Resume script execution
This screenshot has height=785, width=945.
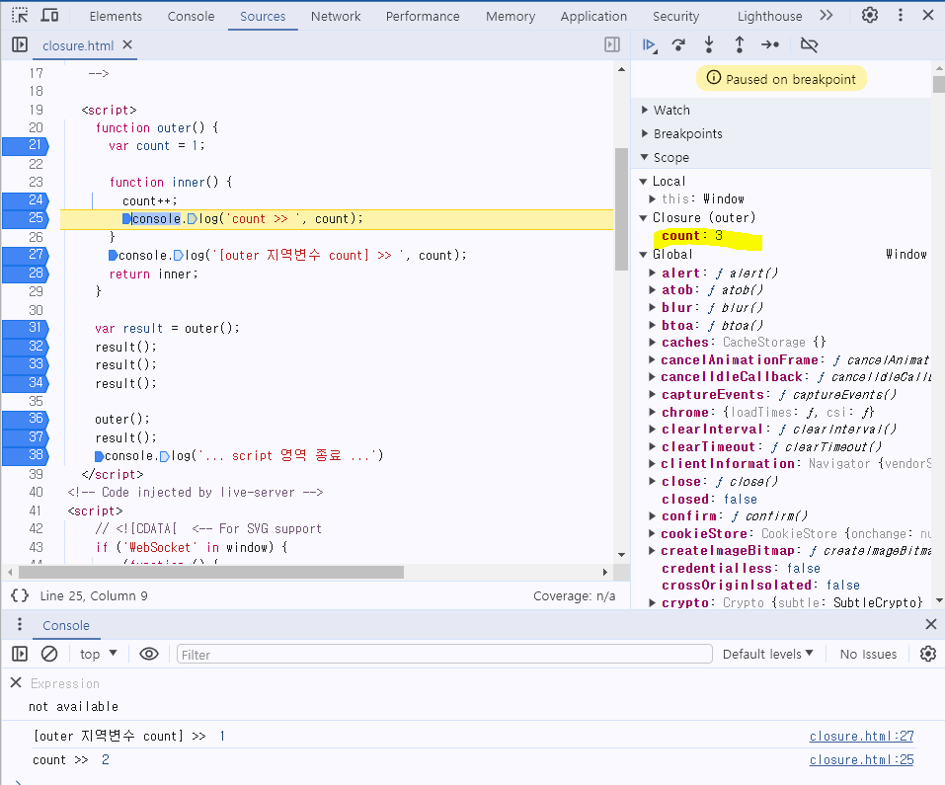(x=649, y=44)
